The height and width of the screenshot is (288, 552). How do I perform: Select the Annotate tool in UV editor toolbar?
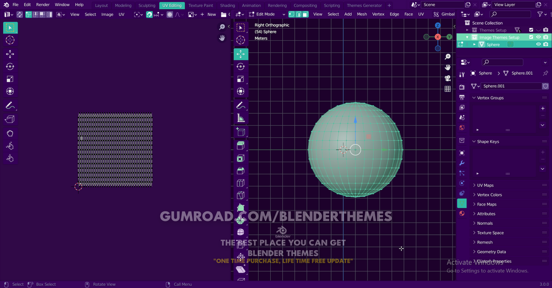[x=10, y=106]
